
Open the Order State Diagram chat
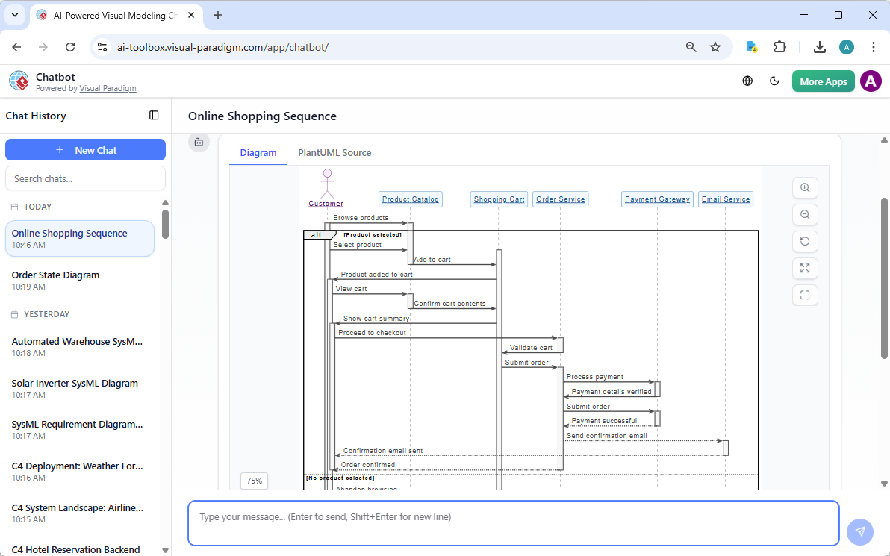[x=80, y=280]
